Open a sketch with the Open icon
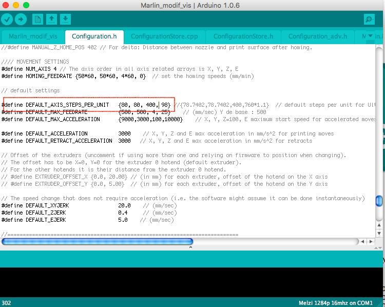 pos(51,19)
